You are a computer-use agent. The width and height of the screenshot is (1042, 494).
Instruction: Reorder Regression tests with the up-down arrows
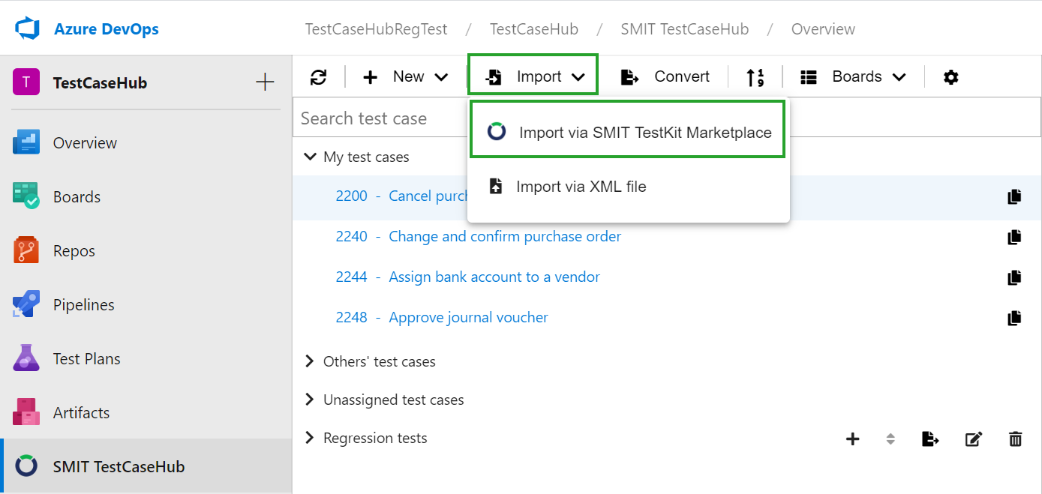[x=890, y=439]
